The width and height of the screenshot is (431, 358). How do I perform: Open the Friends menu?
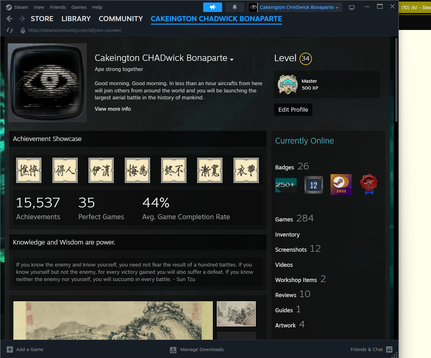(x=58, y=7)
